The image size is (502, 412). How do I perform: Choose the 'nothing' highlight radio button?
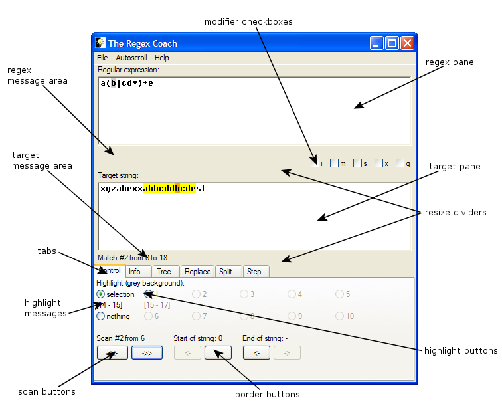[101, 317]
